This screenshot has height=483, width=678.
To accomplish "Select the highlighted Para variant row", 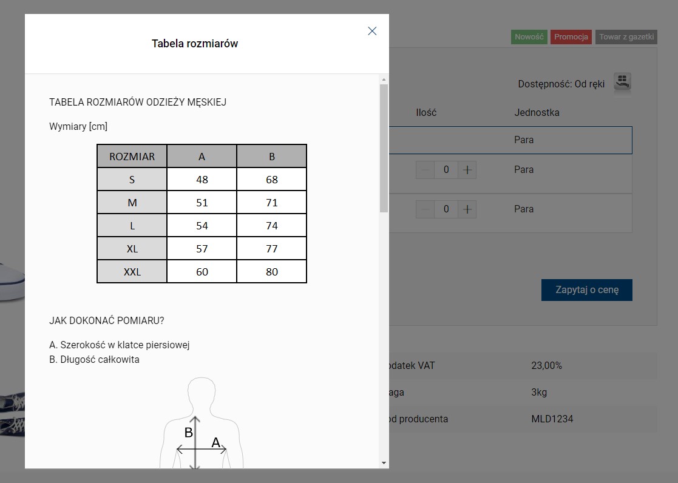I will [510, 140].
